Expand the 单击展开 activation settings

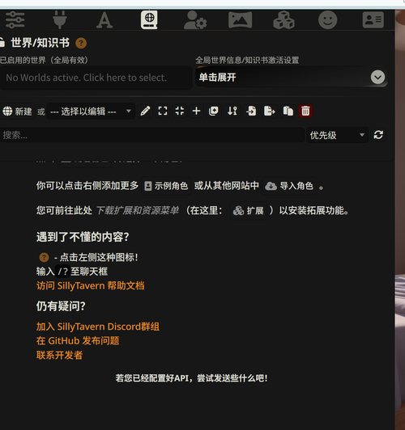[x=292, y=78]
